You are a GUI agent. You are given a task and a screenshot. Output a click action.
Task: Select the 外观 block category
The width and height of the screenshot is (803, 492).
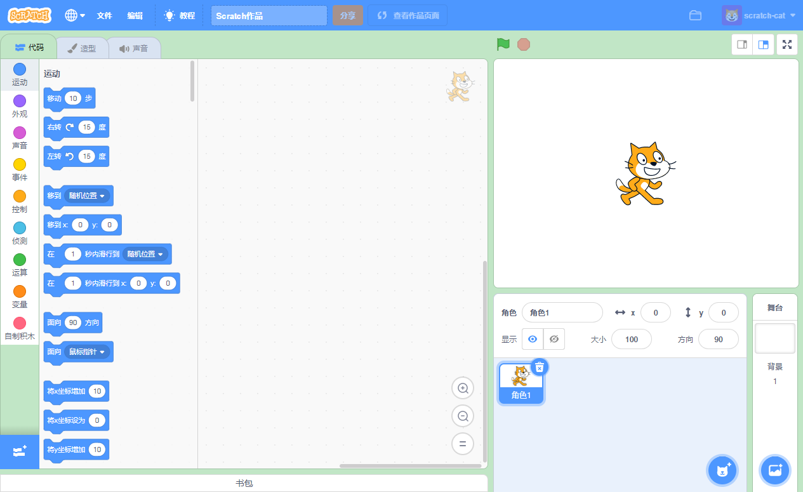click(x=20, y=107)
